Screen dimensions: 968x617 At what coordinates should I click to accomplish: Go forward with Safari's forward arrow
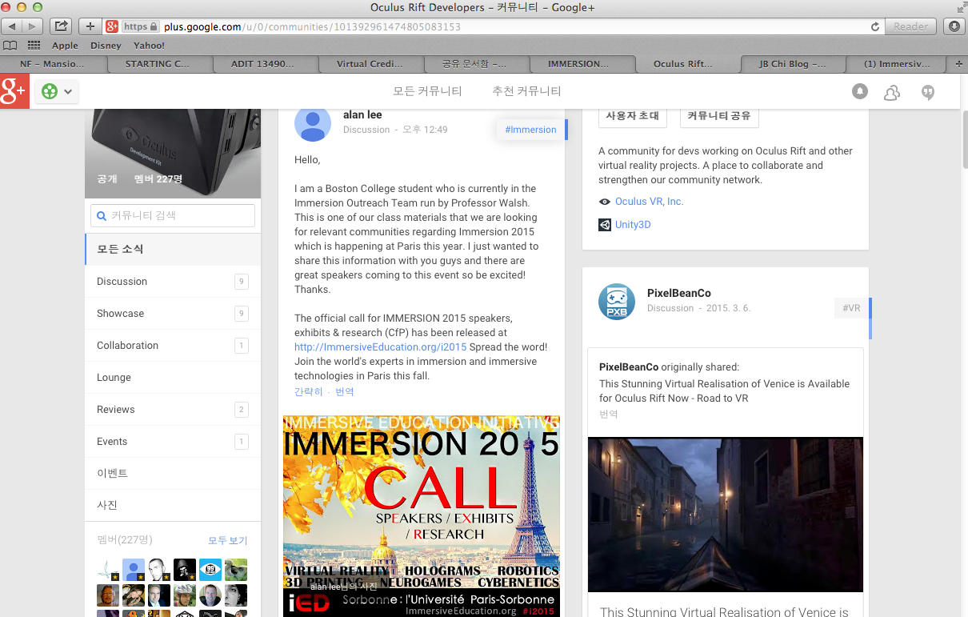tap(32, 26)
